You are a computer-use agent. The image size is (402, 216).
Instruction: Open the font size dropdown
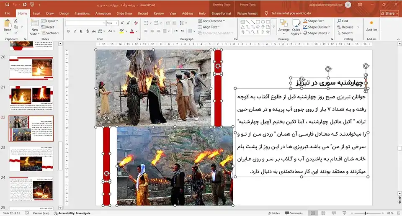[x=117, y=23]
